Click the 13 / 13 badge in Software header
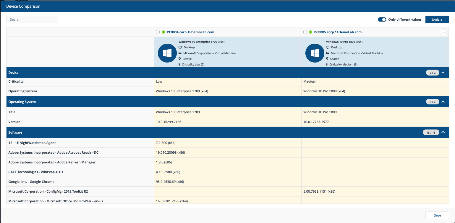Viewport: 455px width, 223px height. coord(431,132)
